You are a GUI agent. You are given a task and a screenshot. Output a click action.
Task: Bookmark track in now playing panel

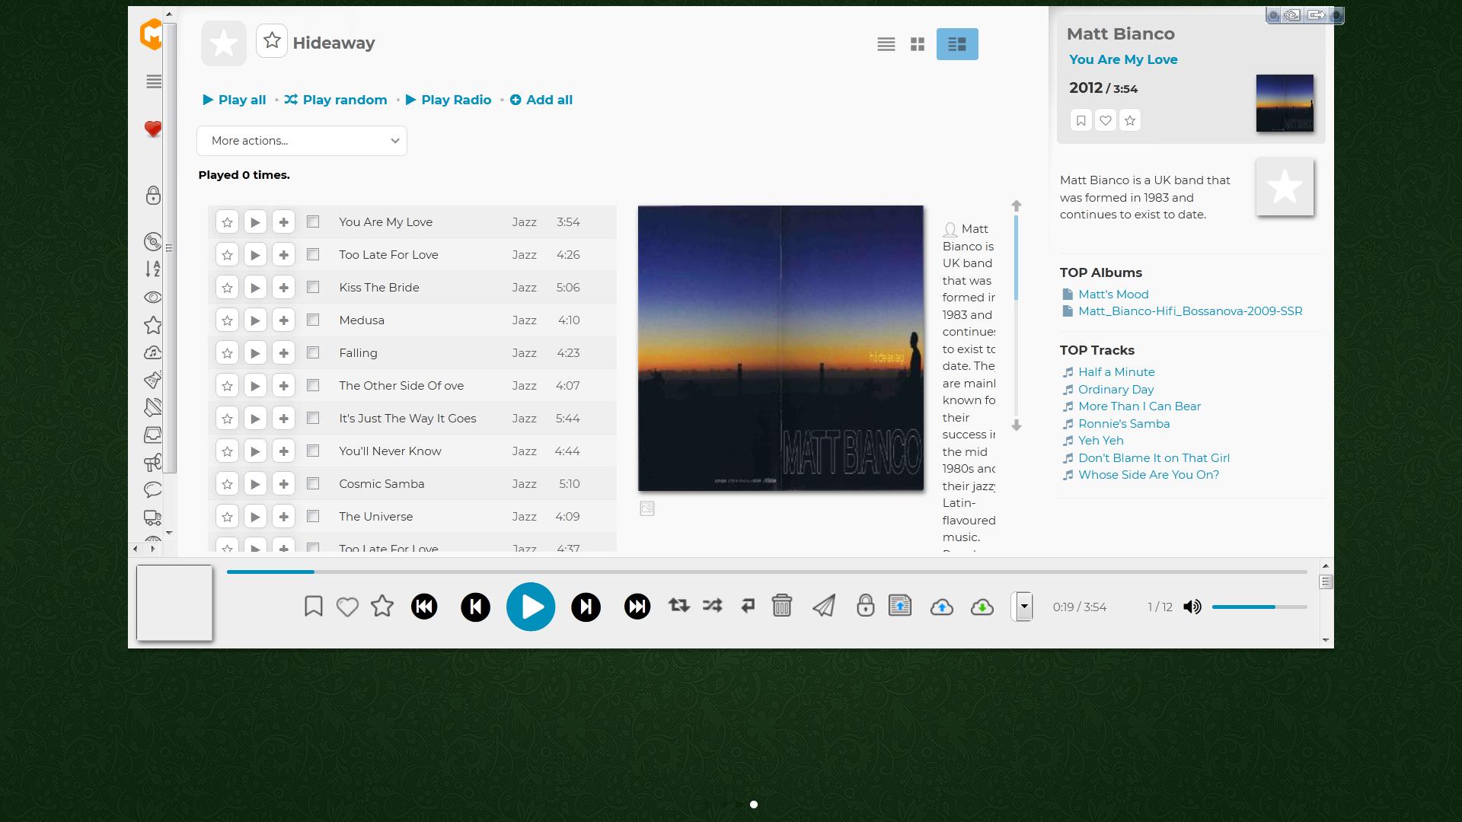coord(1081,120)
